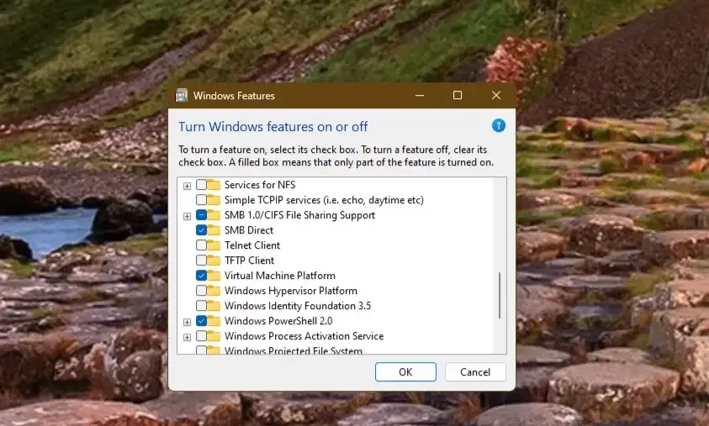The width and height of the screenshot is (709, 426).
Task: Click the blue help question mark icon
Action: tap(498, 125)
